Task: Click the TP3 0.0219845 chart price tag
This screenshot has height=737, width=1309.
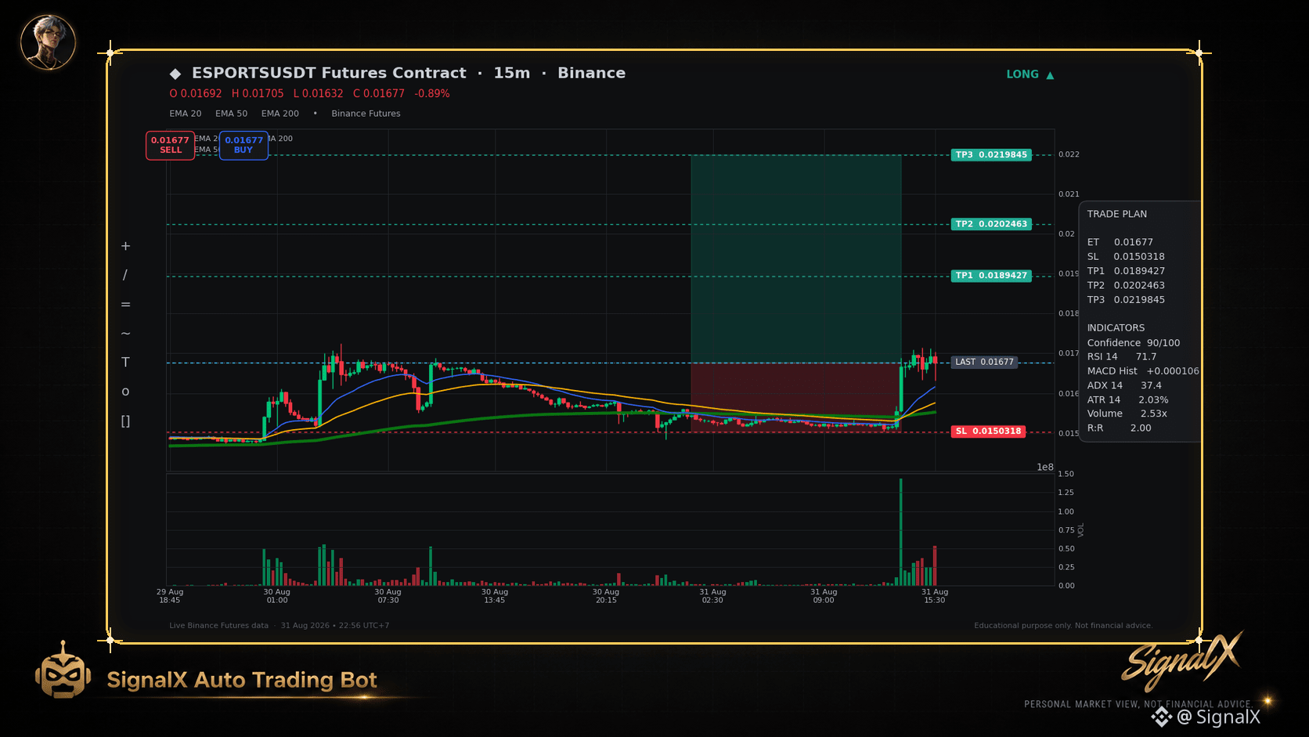Action: pyautogui.click(x=991, y=155)
